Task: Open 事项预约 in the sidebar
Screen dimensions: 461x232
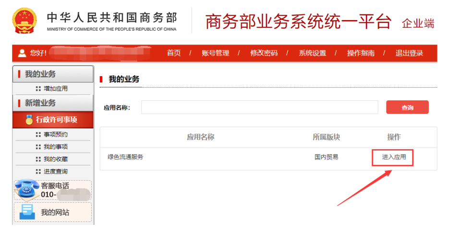Action: coord(56,135)
